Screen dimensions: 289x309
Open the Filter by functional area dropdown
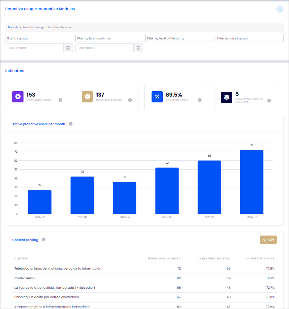[x=109, y=38]
